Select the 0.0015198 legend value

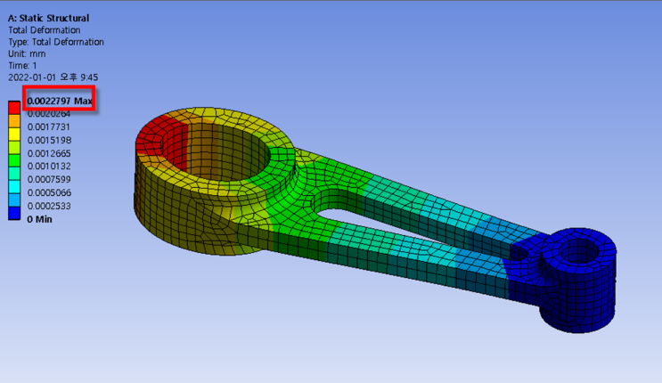coord(49,140)
